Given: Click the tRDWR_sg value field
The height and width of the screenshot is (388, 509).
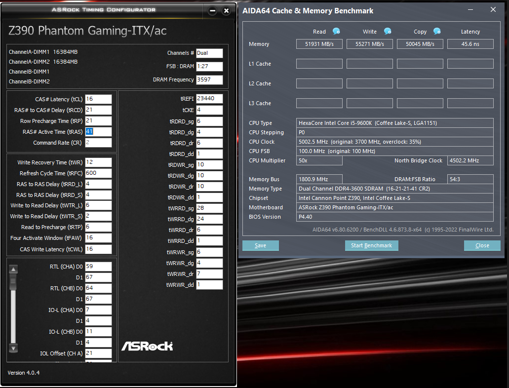Looking at the screenshot, I should pyautogui.click(x=209, y=165).
